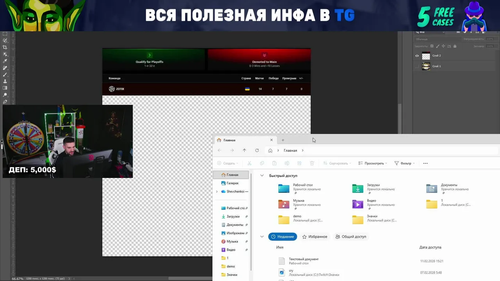Open the Обычные blend mode dropdown
Screen dimensions: 500x281
438,39
